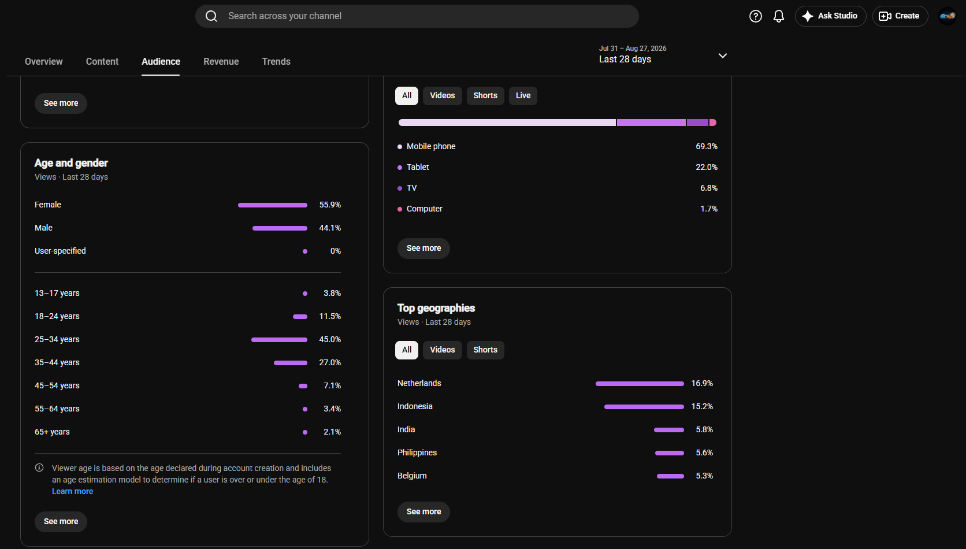Focus the Search across your channel field
Screen dimensions: 966x549
coord(417,16)
